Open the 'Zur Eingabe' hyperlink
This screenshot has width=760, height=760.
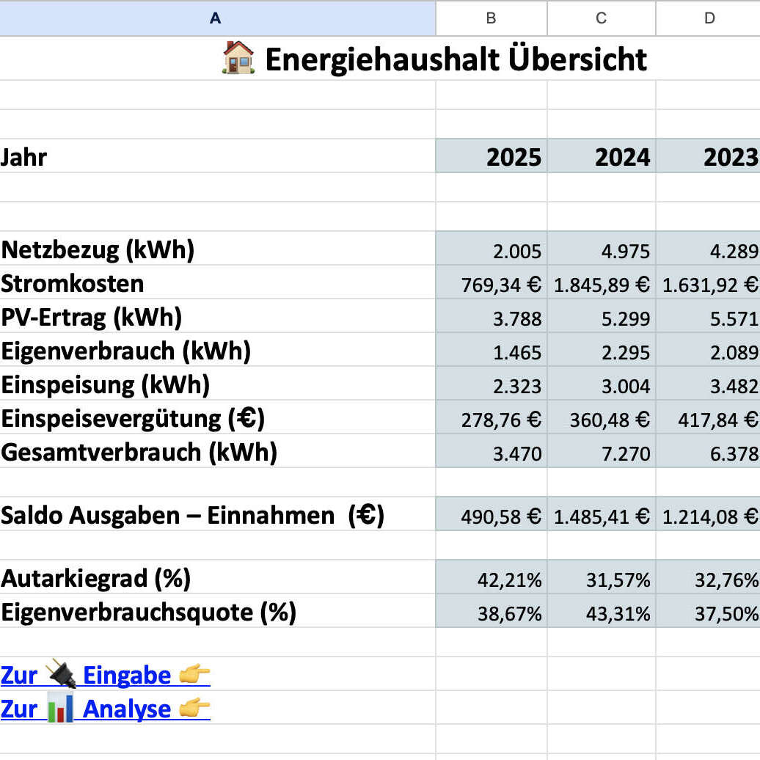point(95,674)
